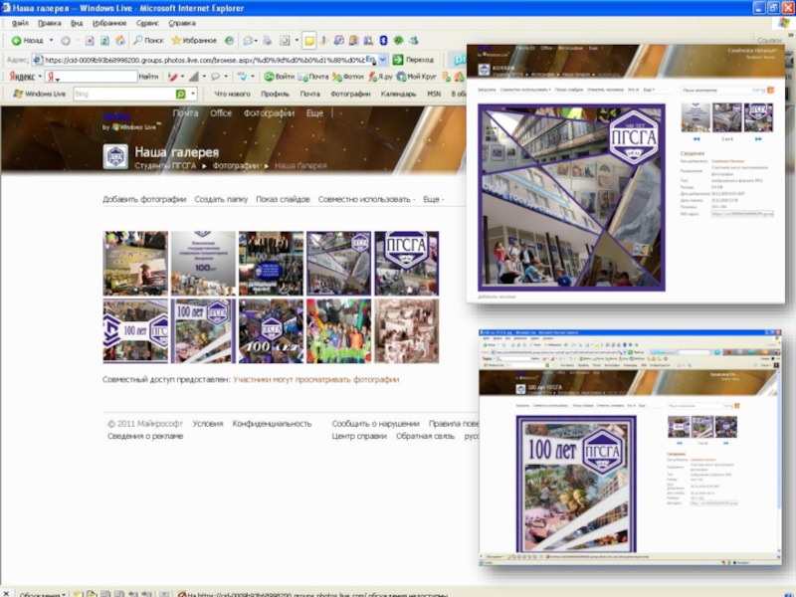Open Мой Круг on Yandex toolbar
This screenshot has width=796, height=597.
(416, 77)
